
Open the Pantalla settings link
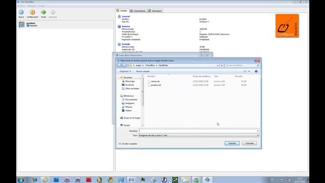[126, 44]
